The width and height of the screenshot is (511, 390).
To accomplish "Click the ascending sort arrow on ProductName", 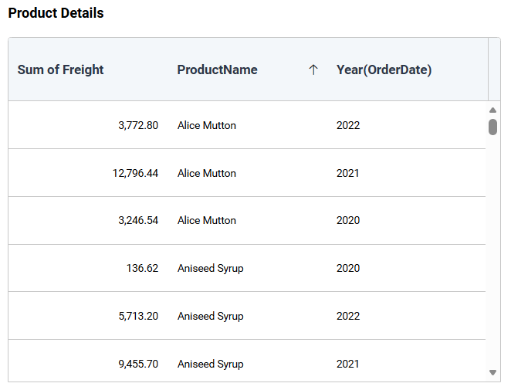I will [x=313, y=70].
